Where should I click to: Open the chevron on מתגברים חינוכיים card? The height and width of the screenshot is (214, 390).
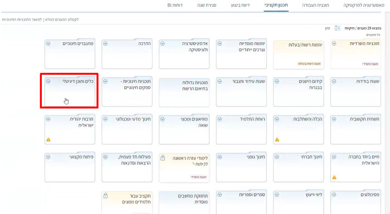coord(48,43)
